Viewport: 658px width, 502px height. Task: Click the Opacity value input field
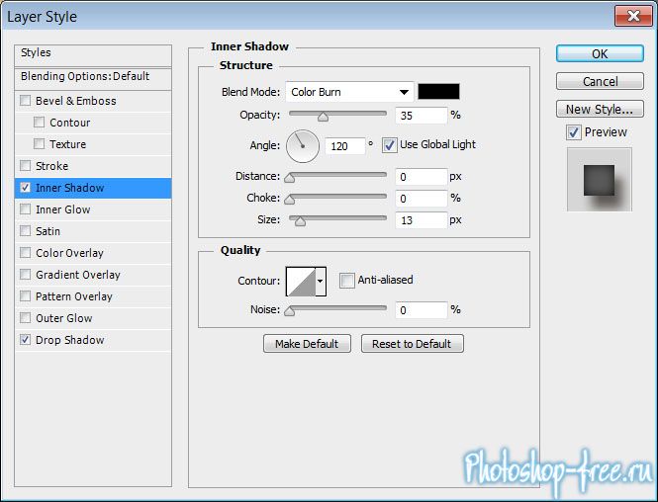pyautogui.click(x=420, y=116)
